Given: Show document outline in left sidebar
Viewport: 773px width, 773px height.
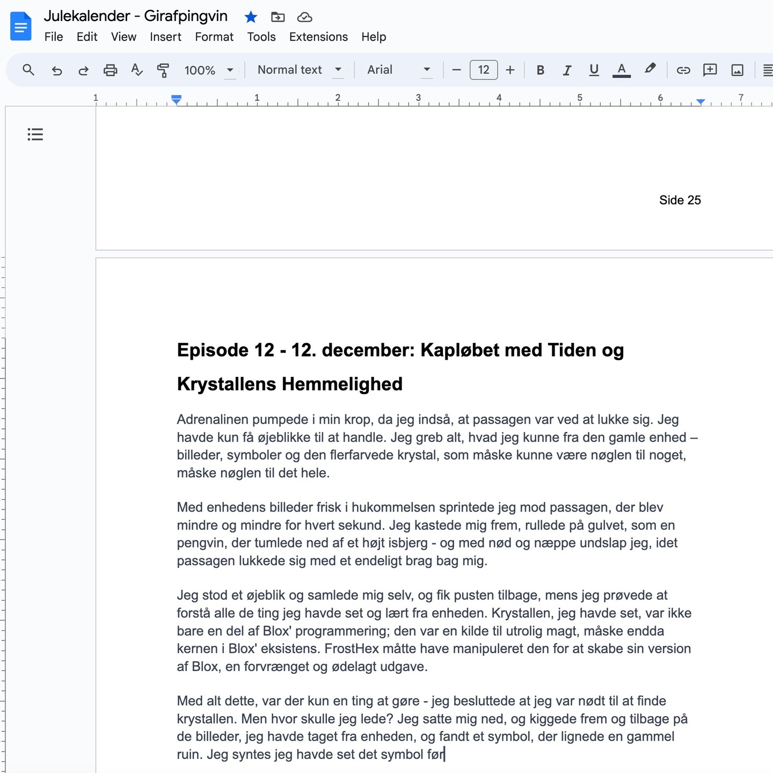Looking at the screenshot, I should [x=35, y=134].
